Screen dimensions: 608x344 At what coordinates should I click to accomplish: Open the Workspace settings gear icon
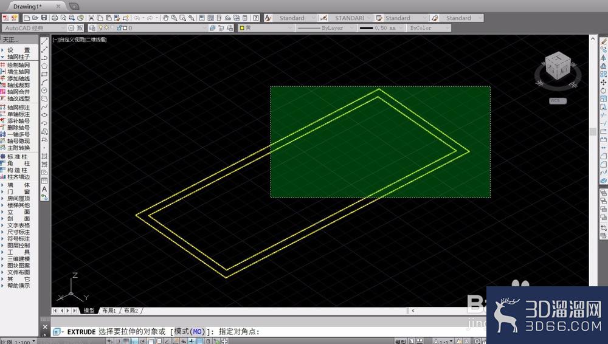coord(71,28)
